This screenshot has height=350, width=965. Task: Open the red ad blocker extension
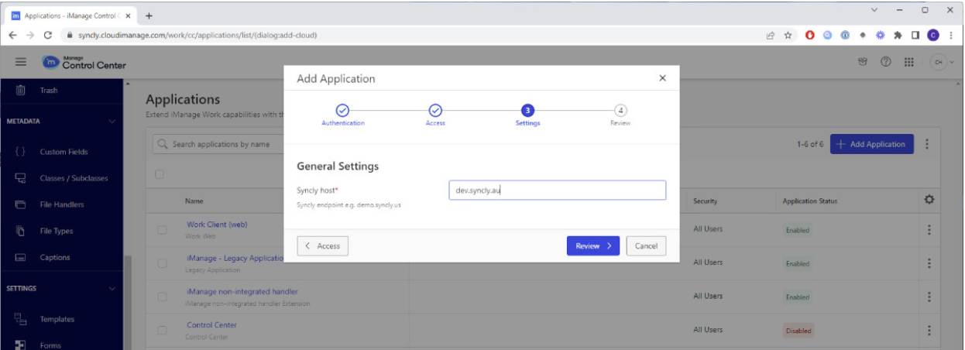tap(809, 35)
